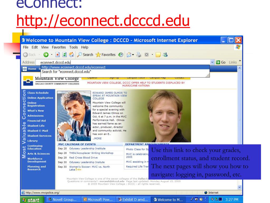This screenshot has height=203, width=270.
Task: Expand the Address bar dropdown arrow
Action: click(212, 62)
